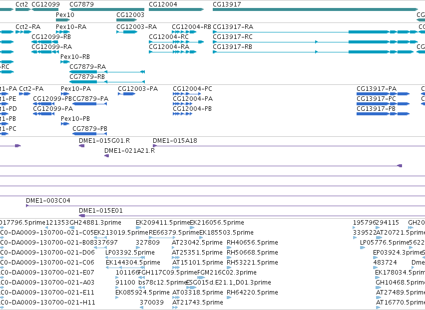Screen dimensions: 425x310
Task: Select the EK185503.5prime EST label
Action: pyautogui.click(x=227, y=233)
